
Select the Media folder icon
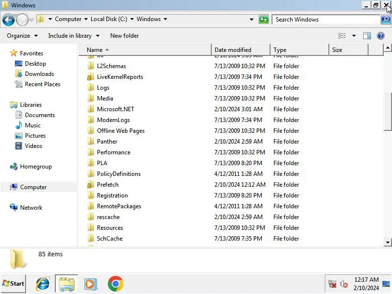(91, 98)
